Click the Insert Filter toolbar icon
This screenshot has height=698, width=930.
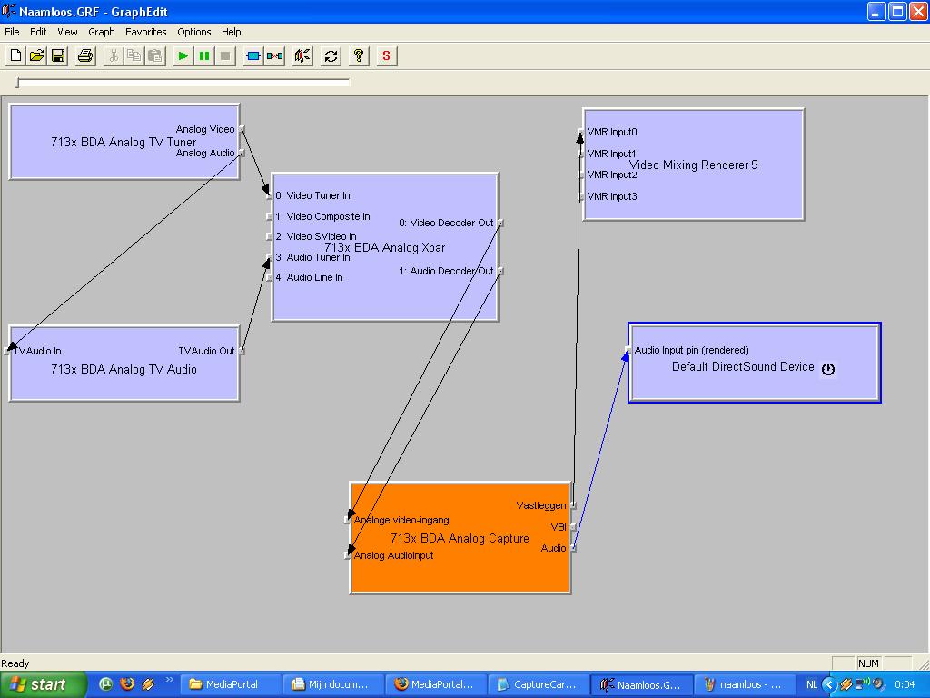coord(253,56)
